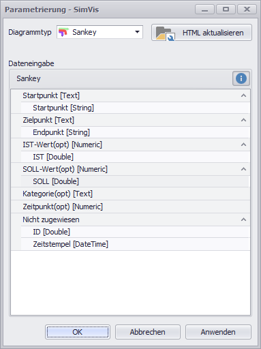Click the Zielpunkt [Text] header label
The width and height of the screenshot is (261, 349).
point(48,120)
